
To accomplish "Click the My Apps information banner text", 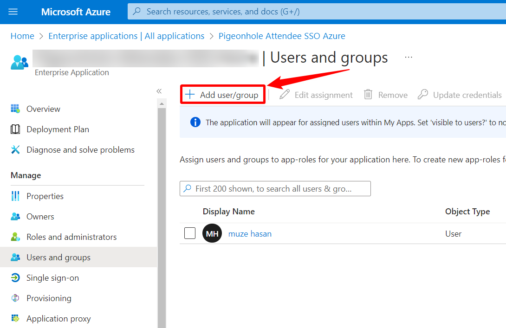I will [x=356, y=122].
